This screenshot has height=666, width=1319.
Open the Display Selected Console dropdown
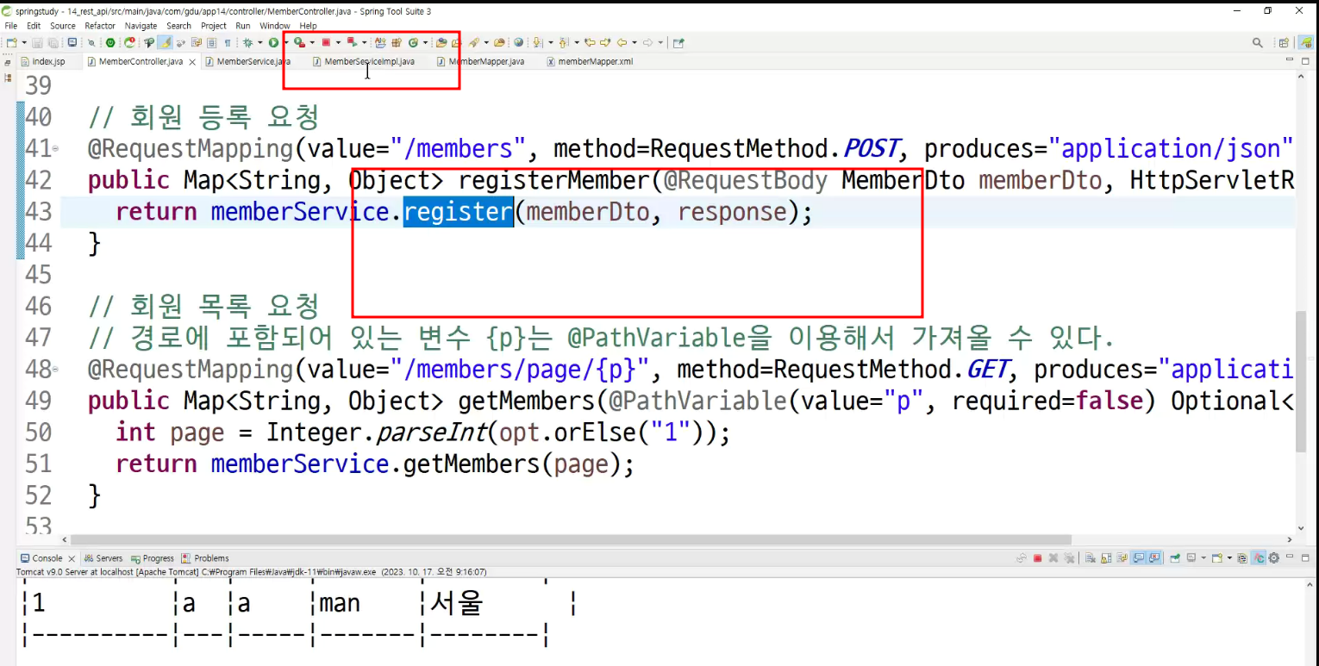[1203, 558]
